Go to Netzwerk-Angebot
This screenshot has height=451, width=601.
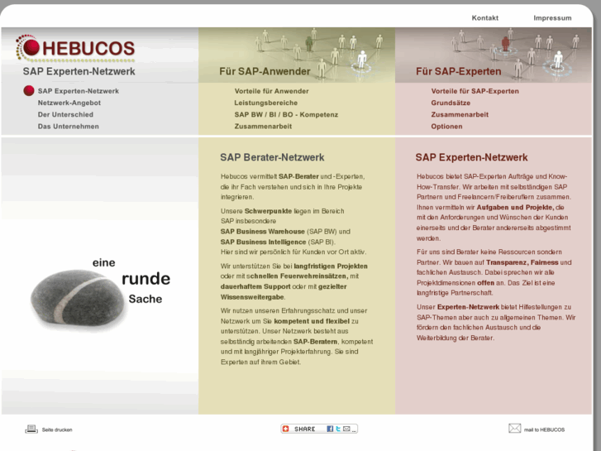[69, 103]
